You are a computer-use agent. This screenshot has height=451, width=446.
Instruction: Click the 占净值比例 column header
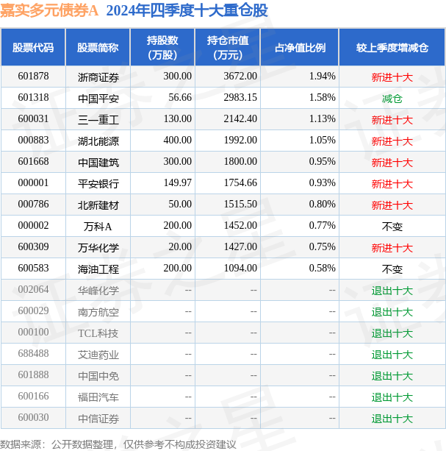[x=300, y=48]
